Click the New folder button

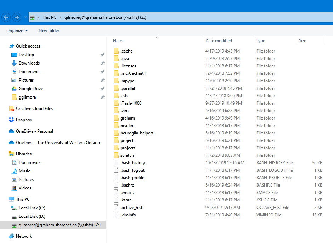pyautogui.click(x=49, y=31)
